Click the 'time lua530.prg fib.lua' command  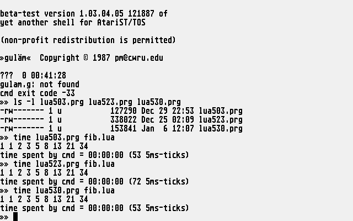point(64,191)
